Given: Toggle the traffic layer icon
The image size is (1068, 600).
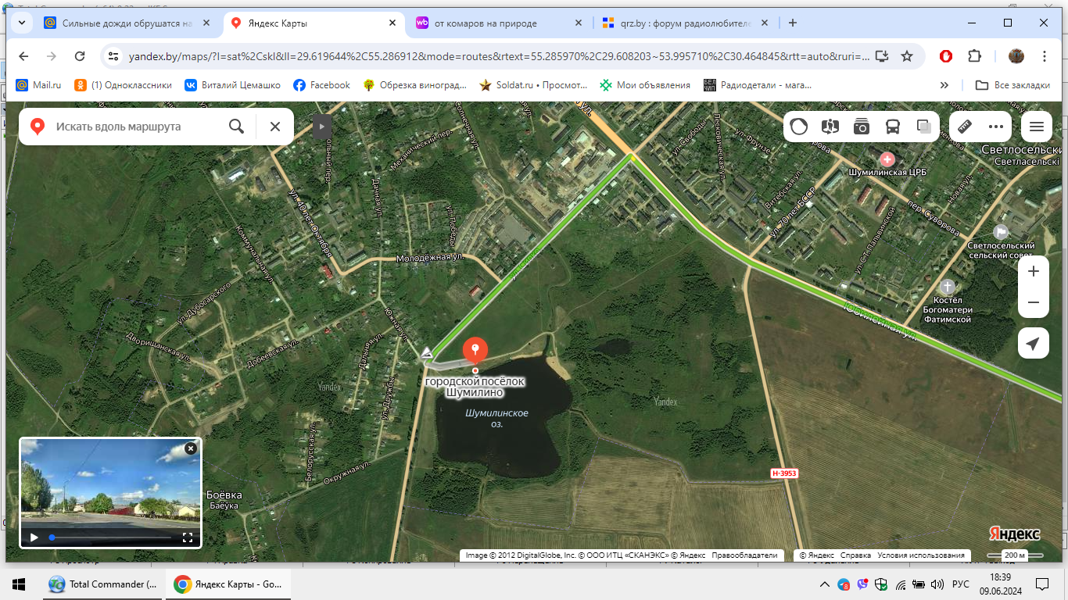Looking at the screenshot, I should click(x=799, y=127).
